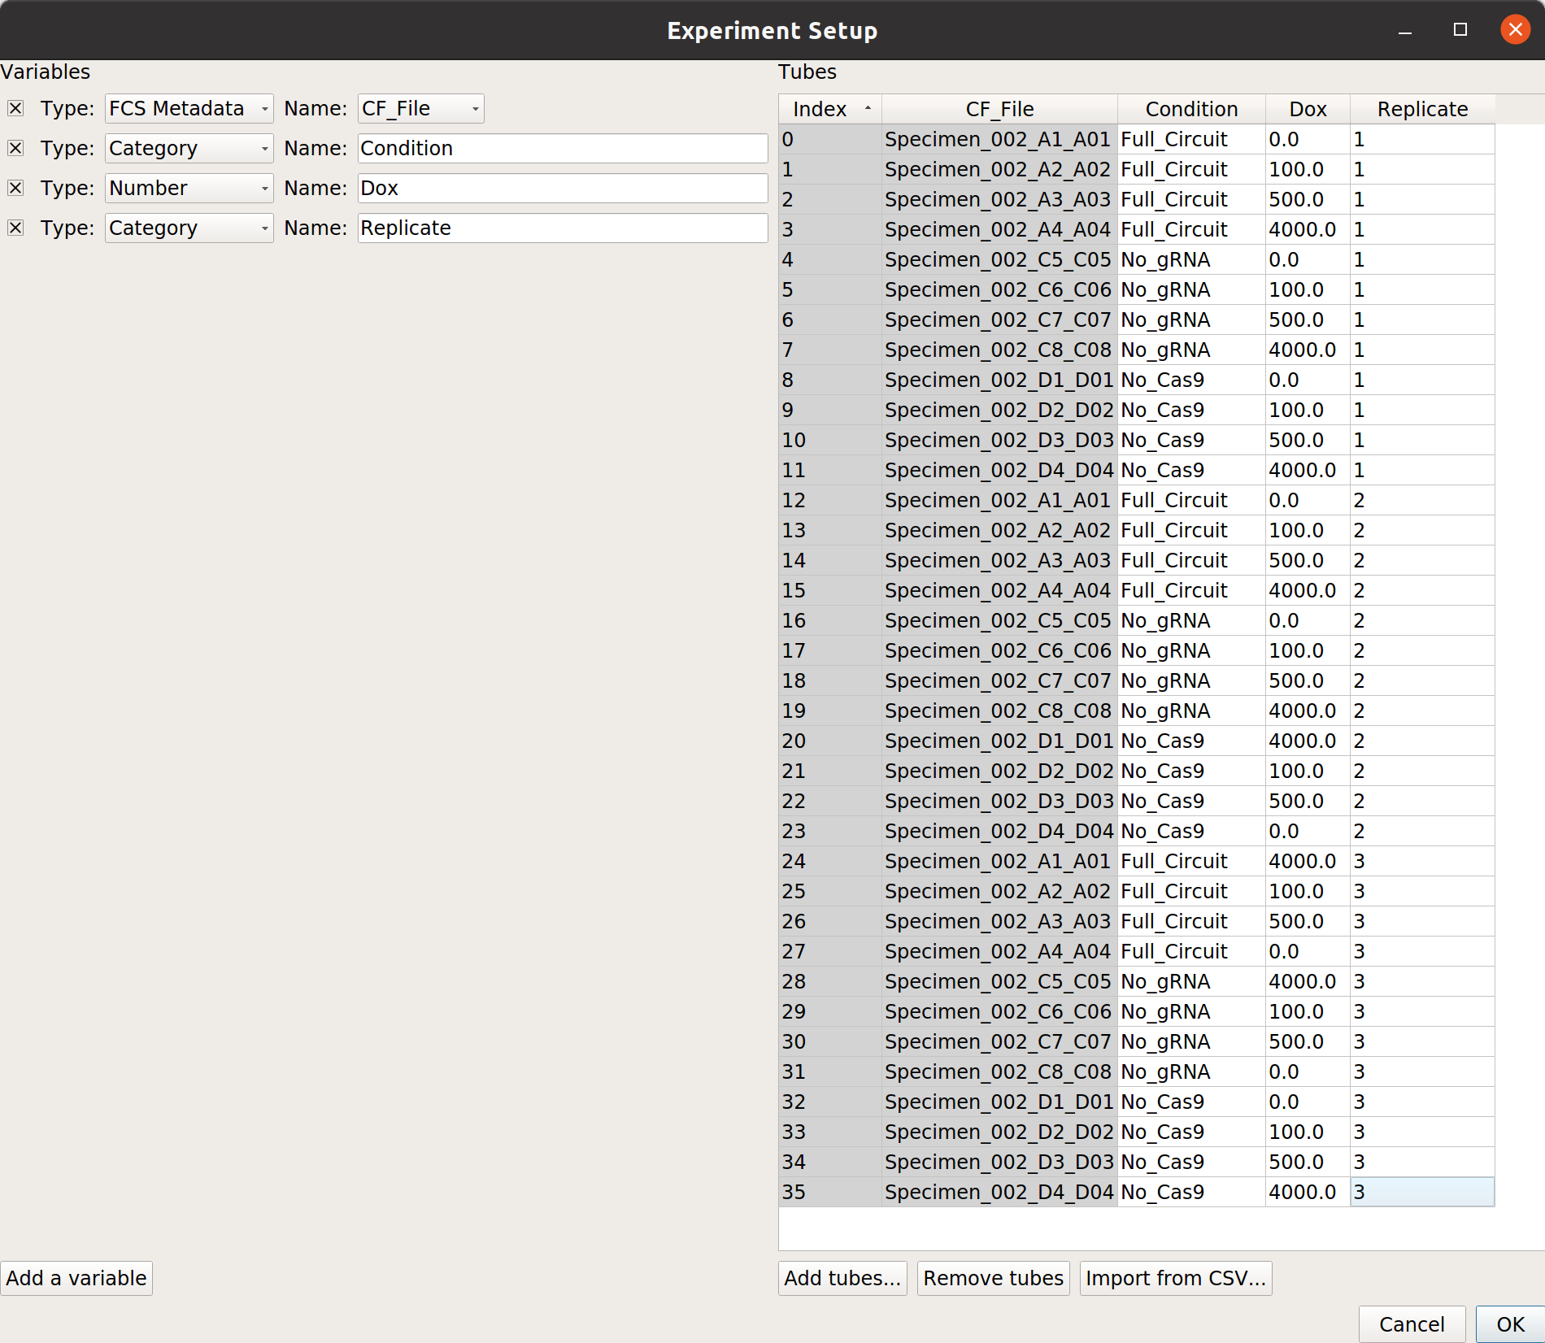Select the Condition cell in row 12
This screenshot has height=1343, width=1545.
pos(1191,500)
